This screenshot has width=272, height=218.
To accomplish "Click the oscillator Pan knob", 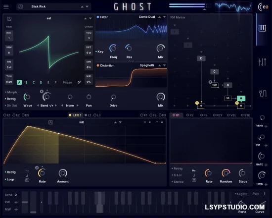I will [89, 97].
